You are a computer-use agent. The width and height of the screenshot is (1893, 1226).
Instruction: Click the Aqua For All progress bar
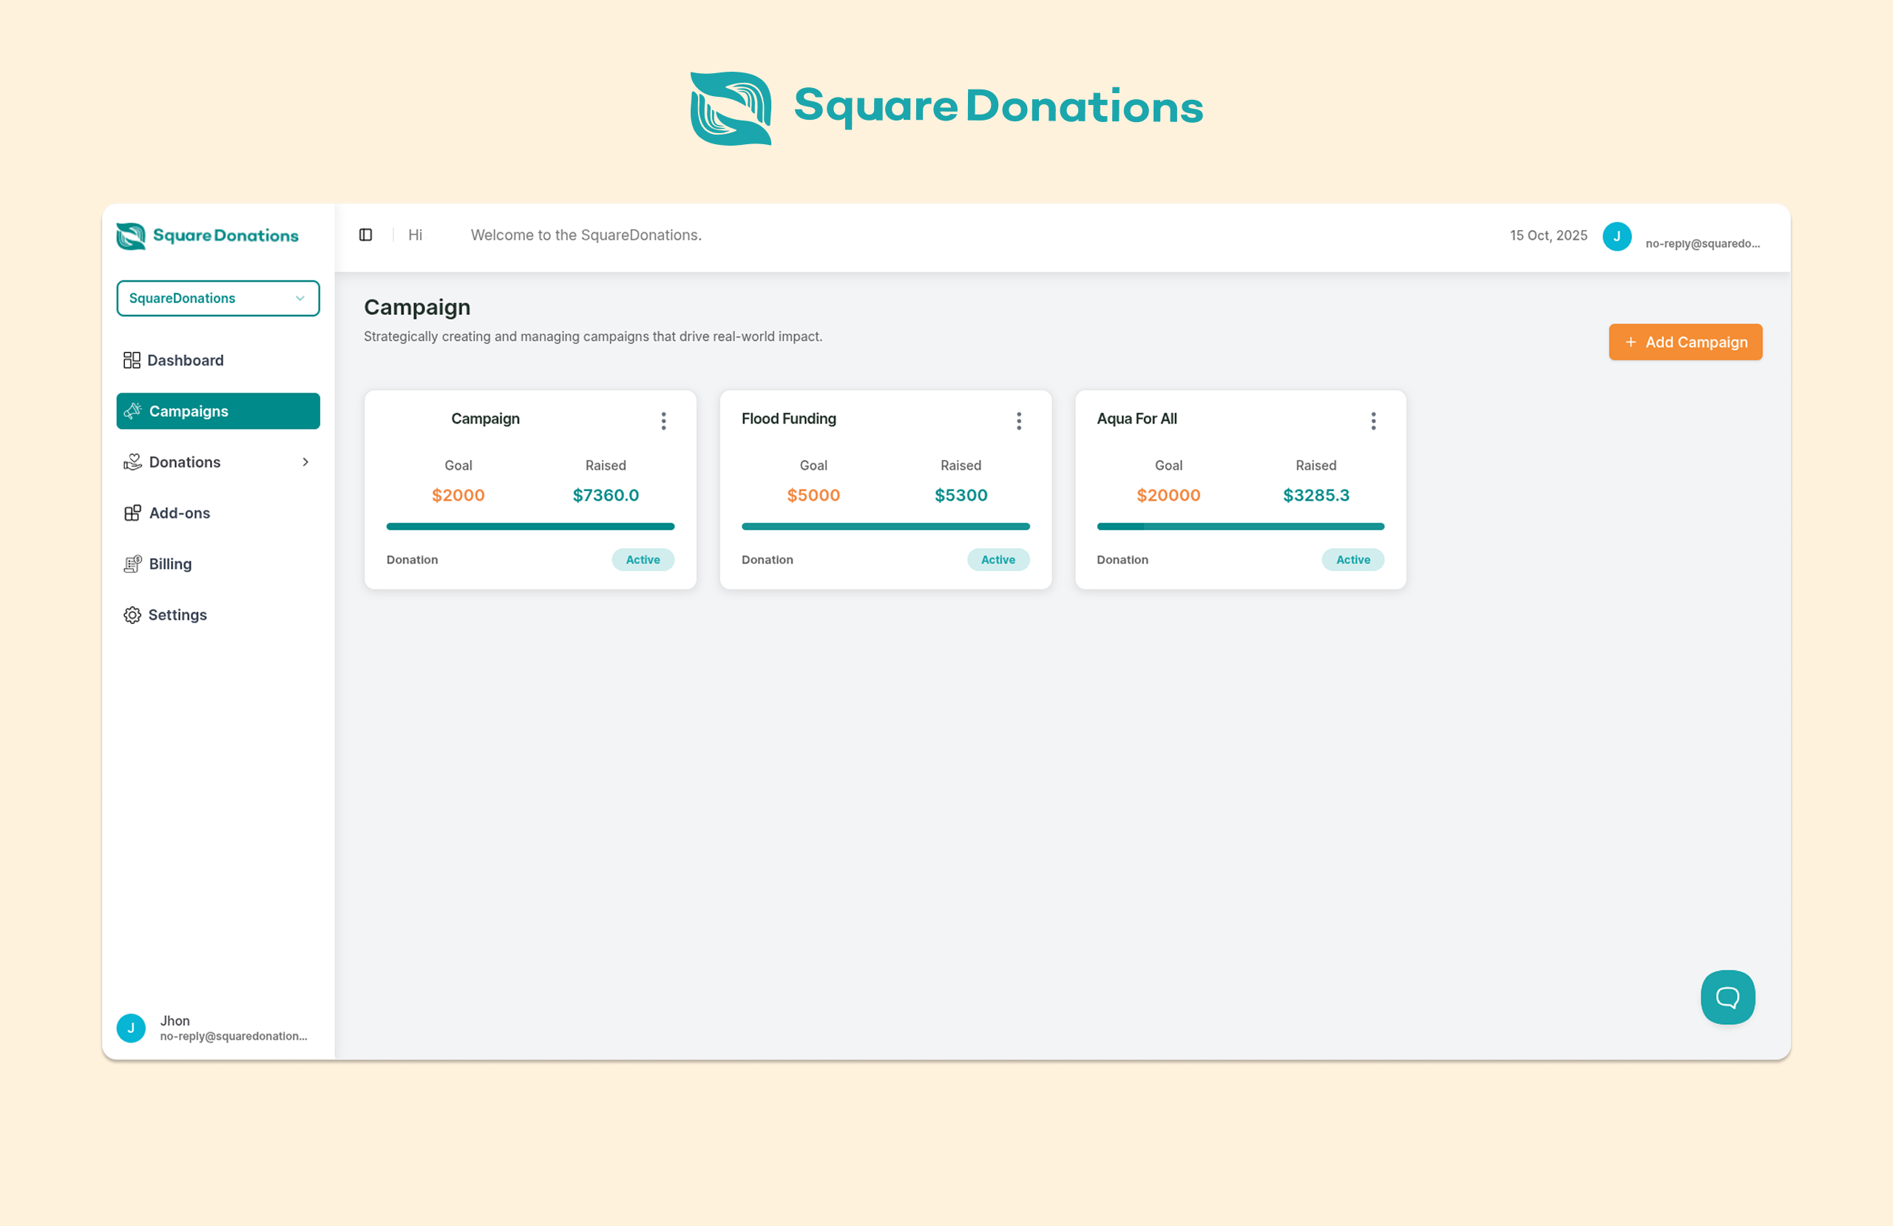pyautogui.click(x=1240, y=526)
